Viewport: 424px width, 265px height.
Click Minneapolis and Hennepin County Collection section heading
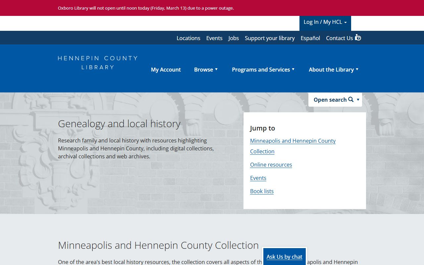coord(158,245)
